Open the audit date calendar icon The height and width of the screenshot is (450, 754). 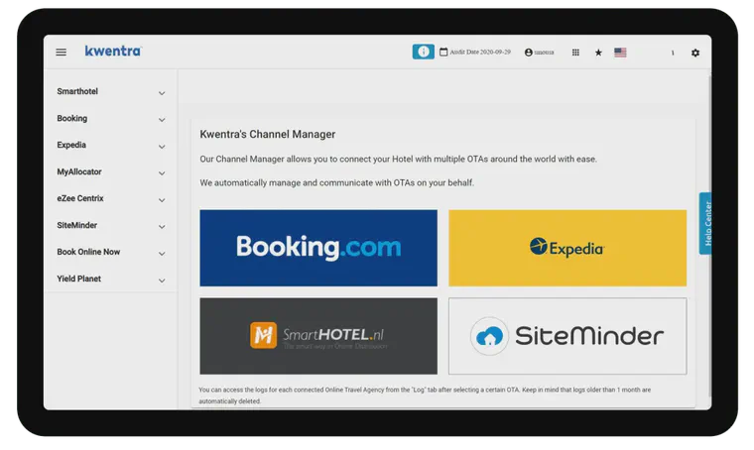coord(443,52)
